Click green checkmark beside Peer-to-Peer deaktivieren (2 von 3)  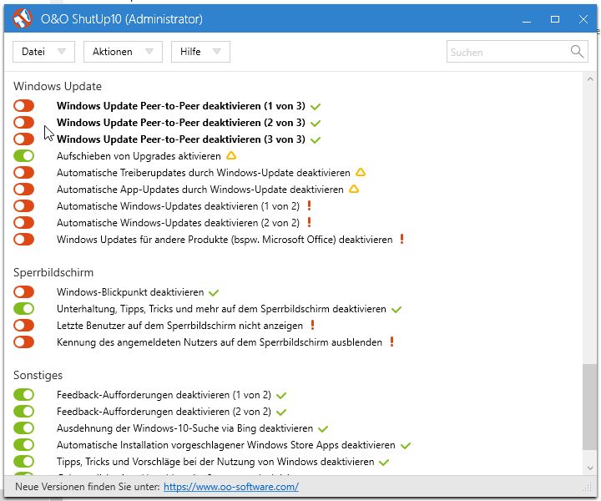tap(316, 124)
